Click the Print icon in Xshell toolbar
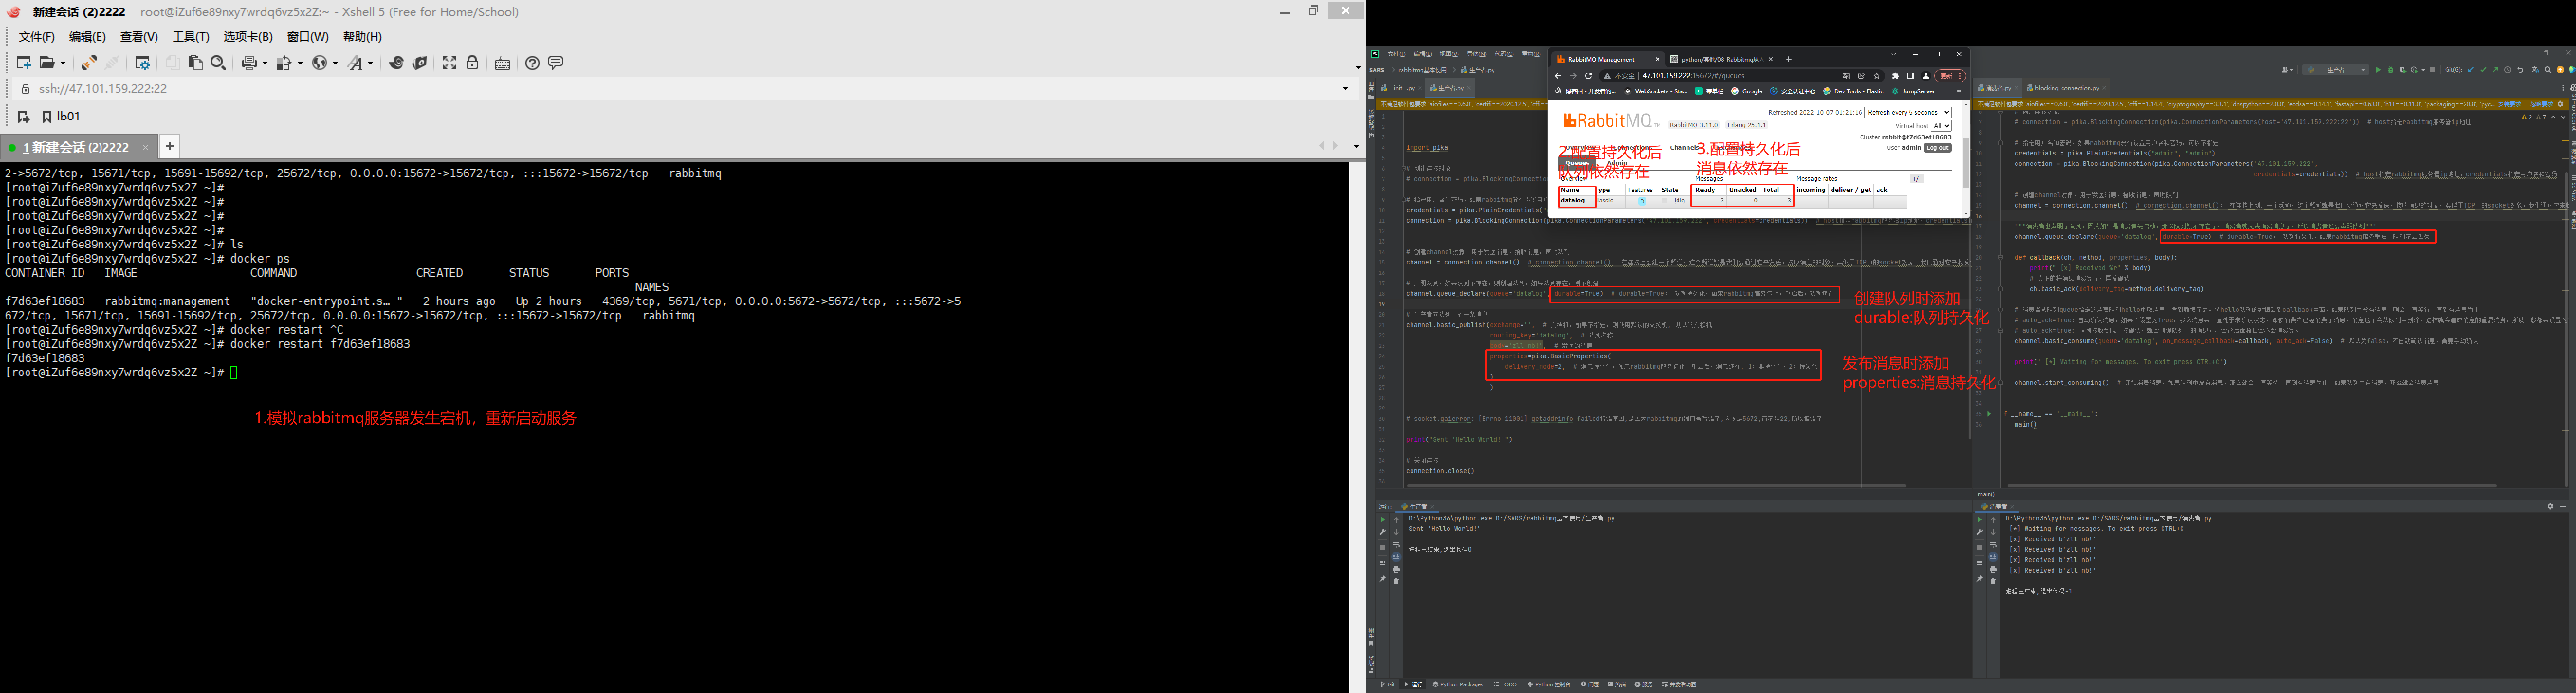The height and width of the screenshot is (693, 2576). coord(250,63)
